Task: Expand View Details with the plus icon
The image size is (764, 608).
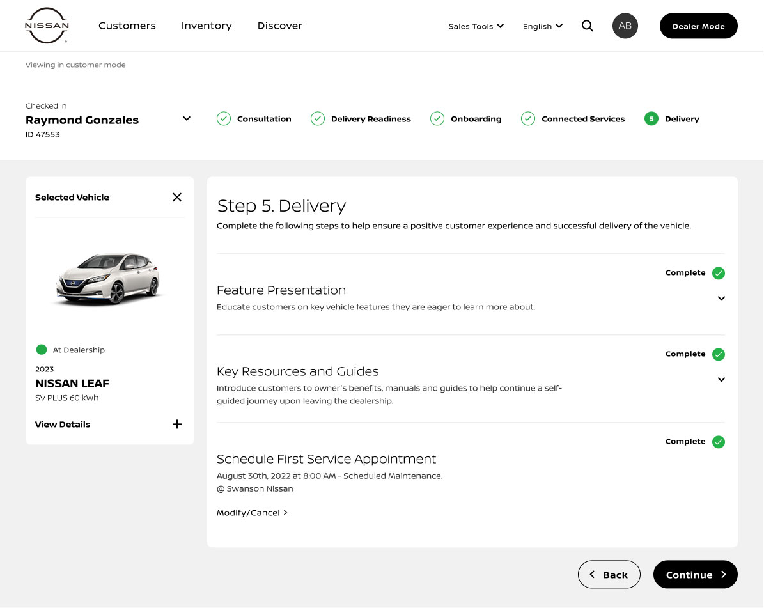Action: point(177,425)
